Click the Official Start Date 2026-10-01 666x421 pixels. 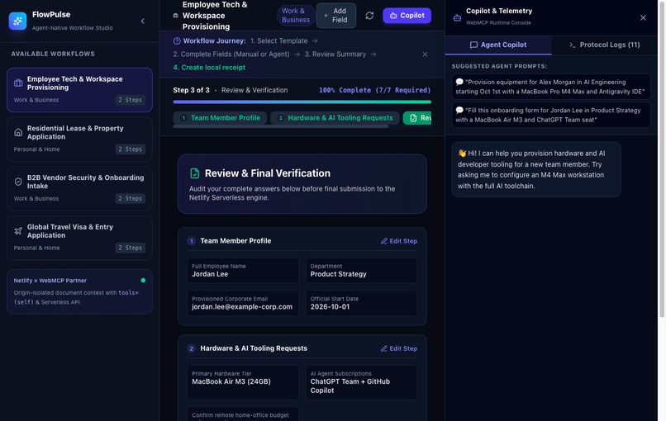click(330, 307)
